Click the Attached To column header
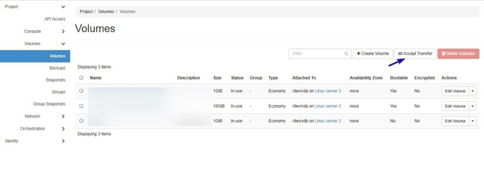484x183 pixels. click(304, 78)
